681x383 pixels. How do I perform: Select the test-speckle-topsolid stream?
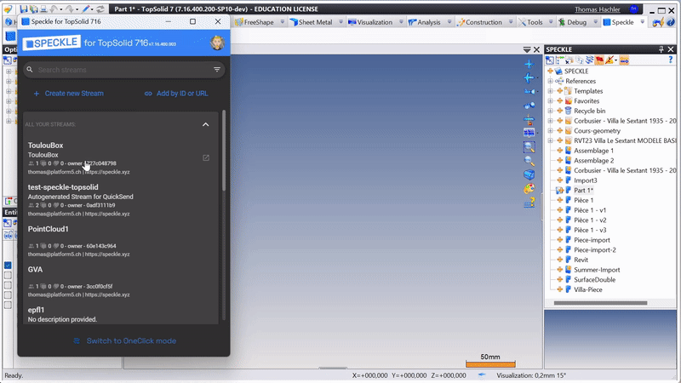coord(120,200)
